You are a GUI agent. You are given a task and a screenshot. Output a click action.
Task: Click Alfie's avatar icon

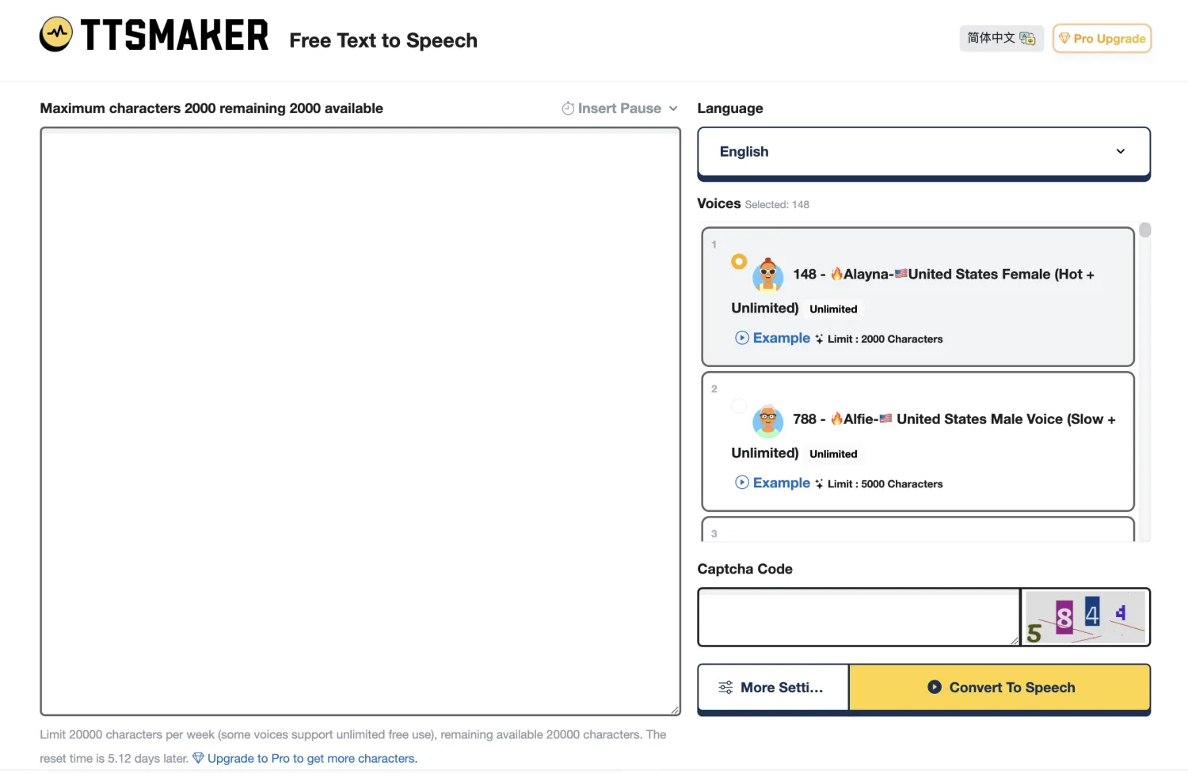[x=767, y=421]
